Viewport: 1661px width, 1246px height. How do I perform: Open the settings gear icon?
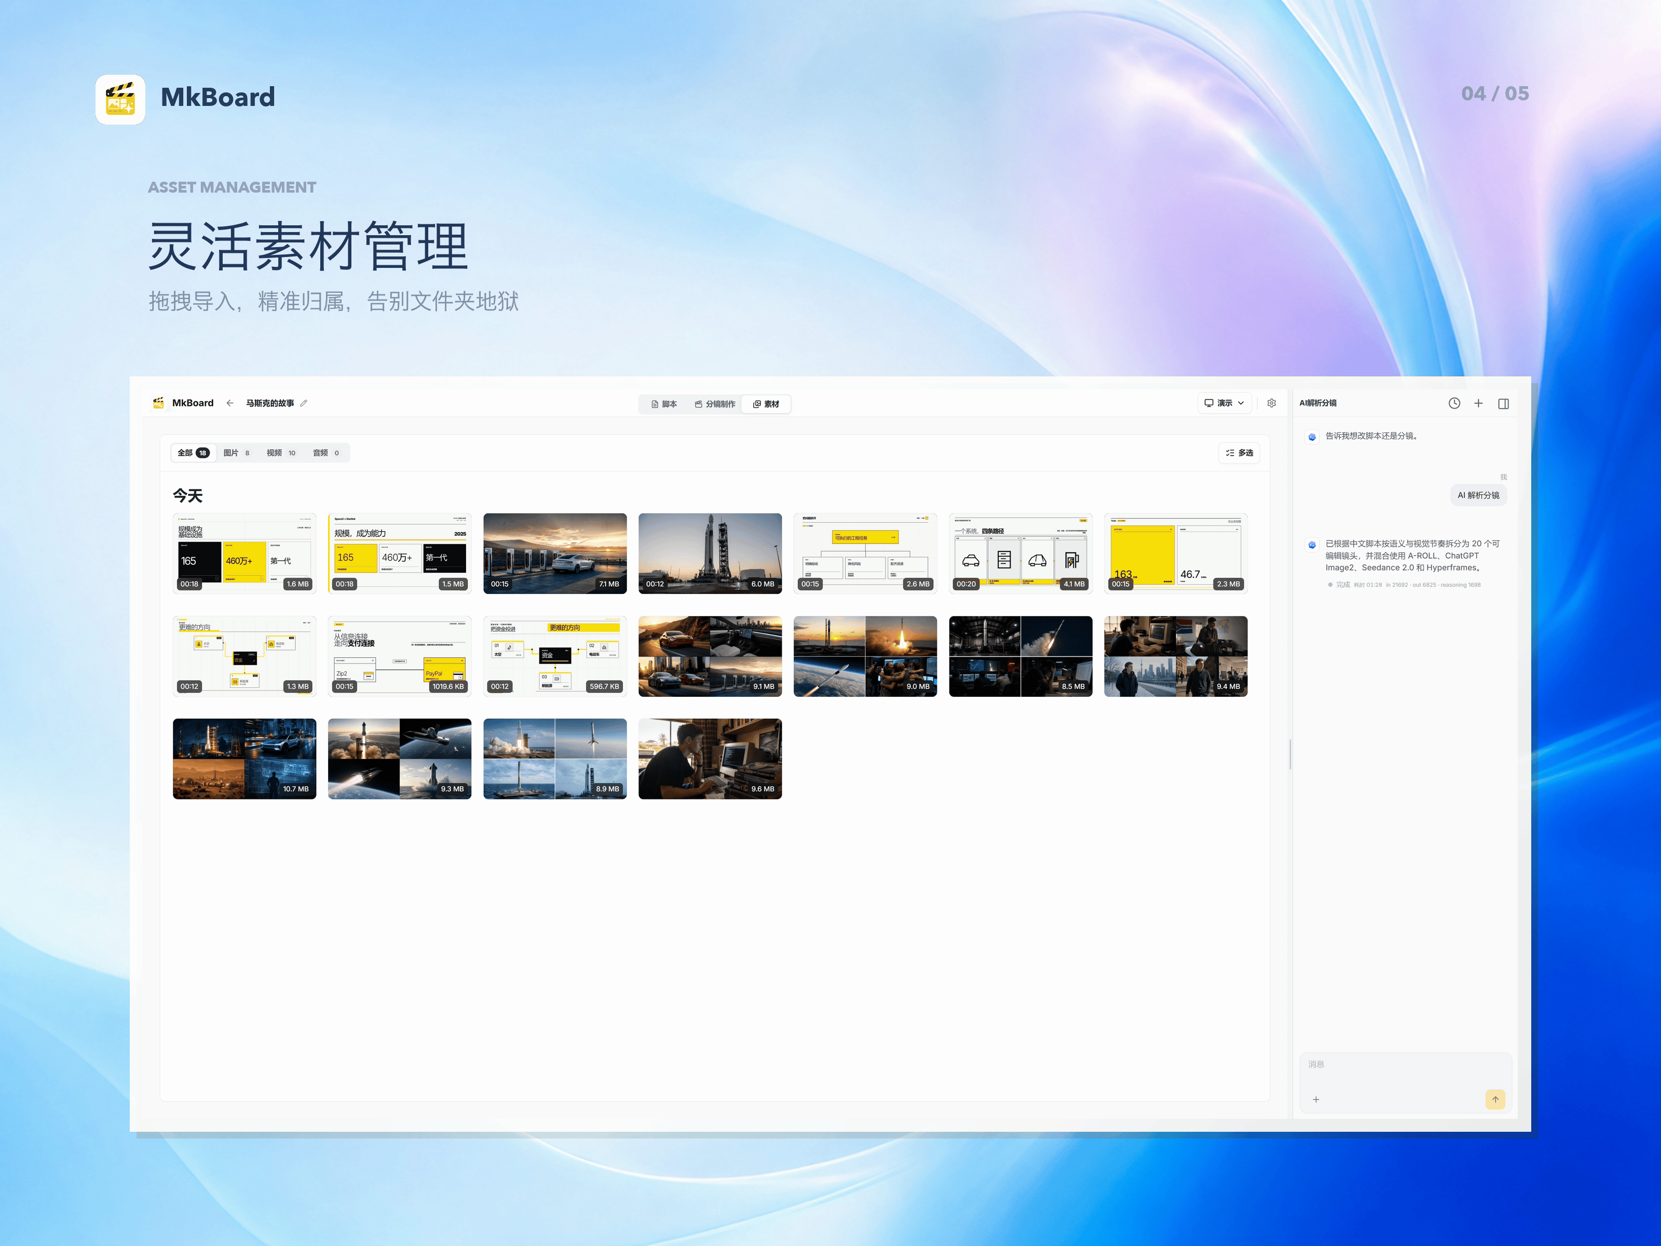tap(1271, 403)
